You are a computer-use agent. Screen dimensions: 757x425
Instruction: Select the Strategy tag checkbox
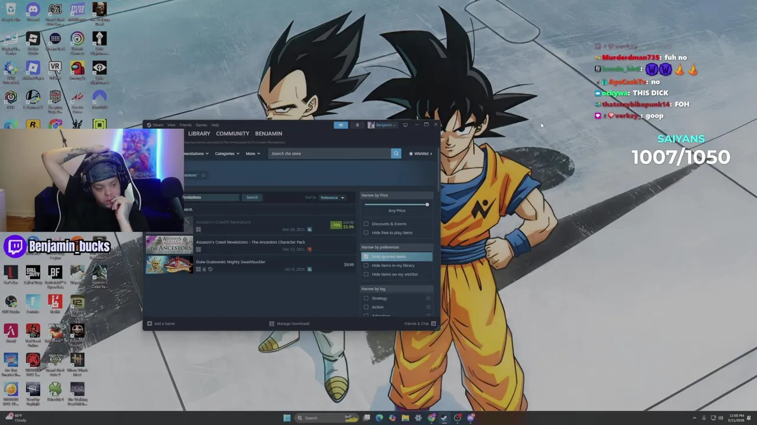click(x=366, y=298)
